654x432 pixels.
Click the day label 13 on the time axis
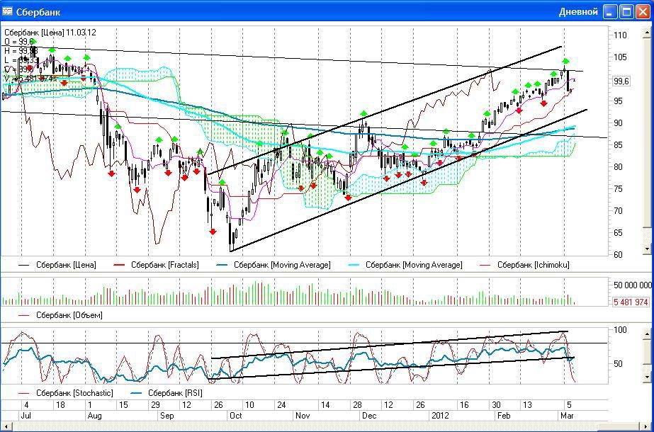[x=528, y=405]
